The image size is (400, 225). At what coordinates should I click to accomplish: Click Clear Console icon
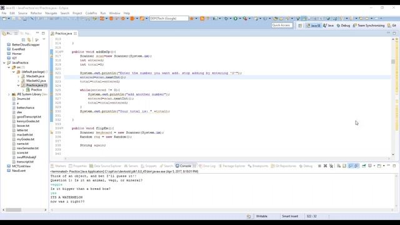[339, 166]
